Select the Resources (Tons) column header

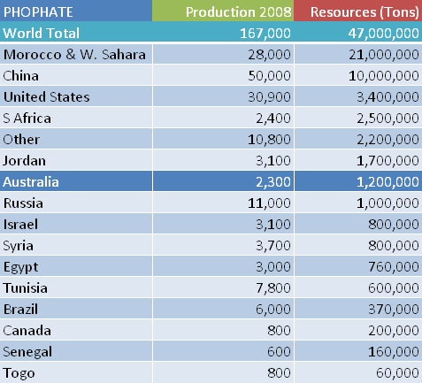pos(358,11)
